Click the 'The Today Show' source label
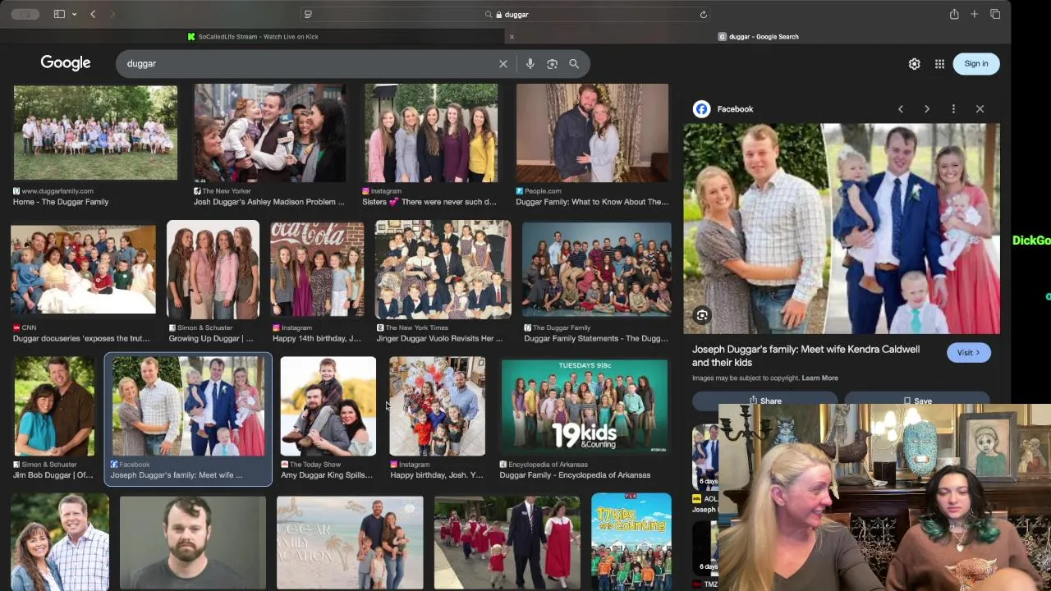The width and height of the screenshot is (1051, 591). tap(315, 465)
